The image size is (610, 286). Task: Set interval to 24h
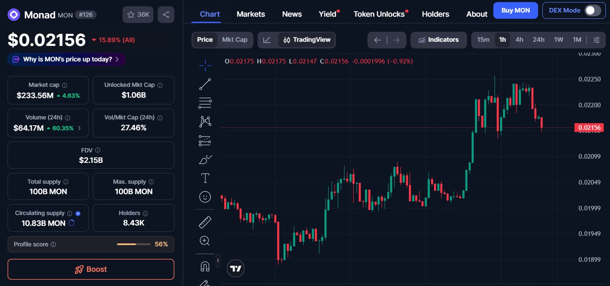(539, 40)
